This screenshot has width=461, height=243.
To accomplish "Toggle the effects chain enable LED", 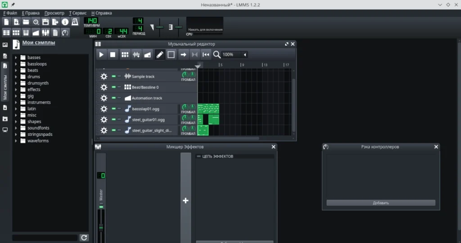I will pyautogui.click(x=199, y=156).
